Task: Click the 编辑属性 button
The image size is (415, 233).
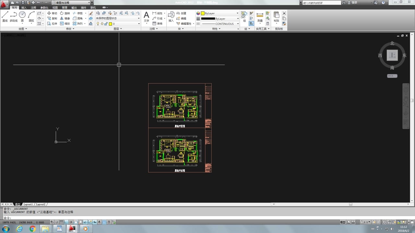Action: coord(184,24)
